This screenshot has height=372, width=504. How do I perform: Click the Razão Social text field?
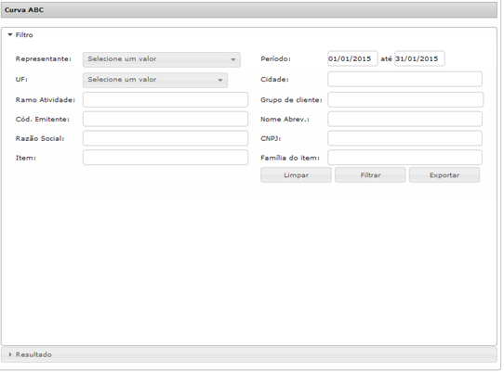coord(166,138)
